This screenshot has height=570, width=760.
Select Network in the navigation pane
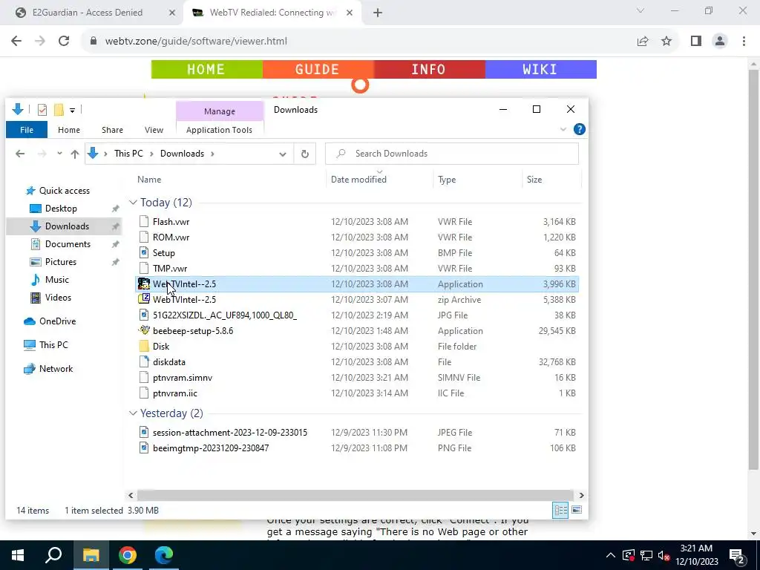[56, 369]
